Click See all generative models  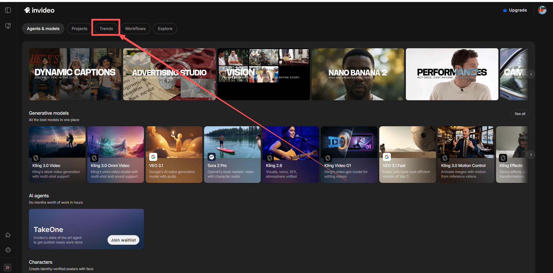point(519,114)
